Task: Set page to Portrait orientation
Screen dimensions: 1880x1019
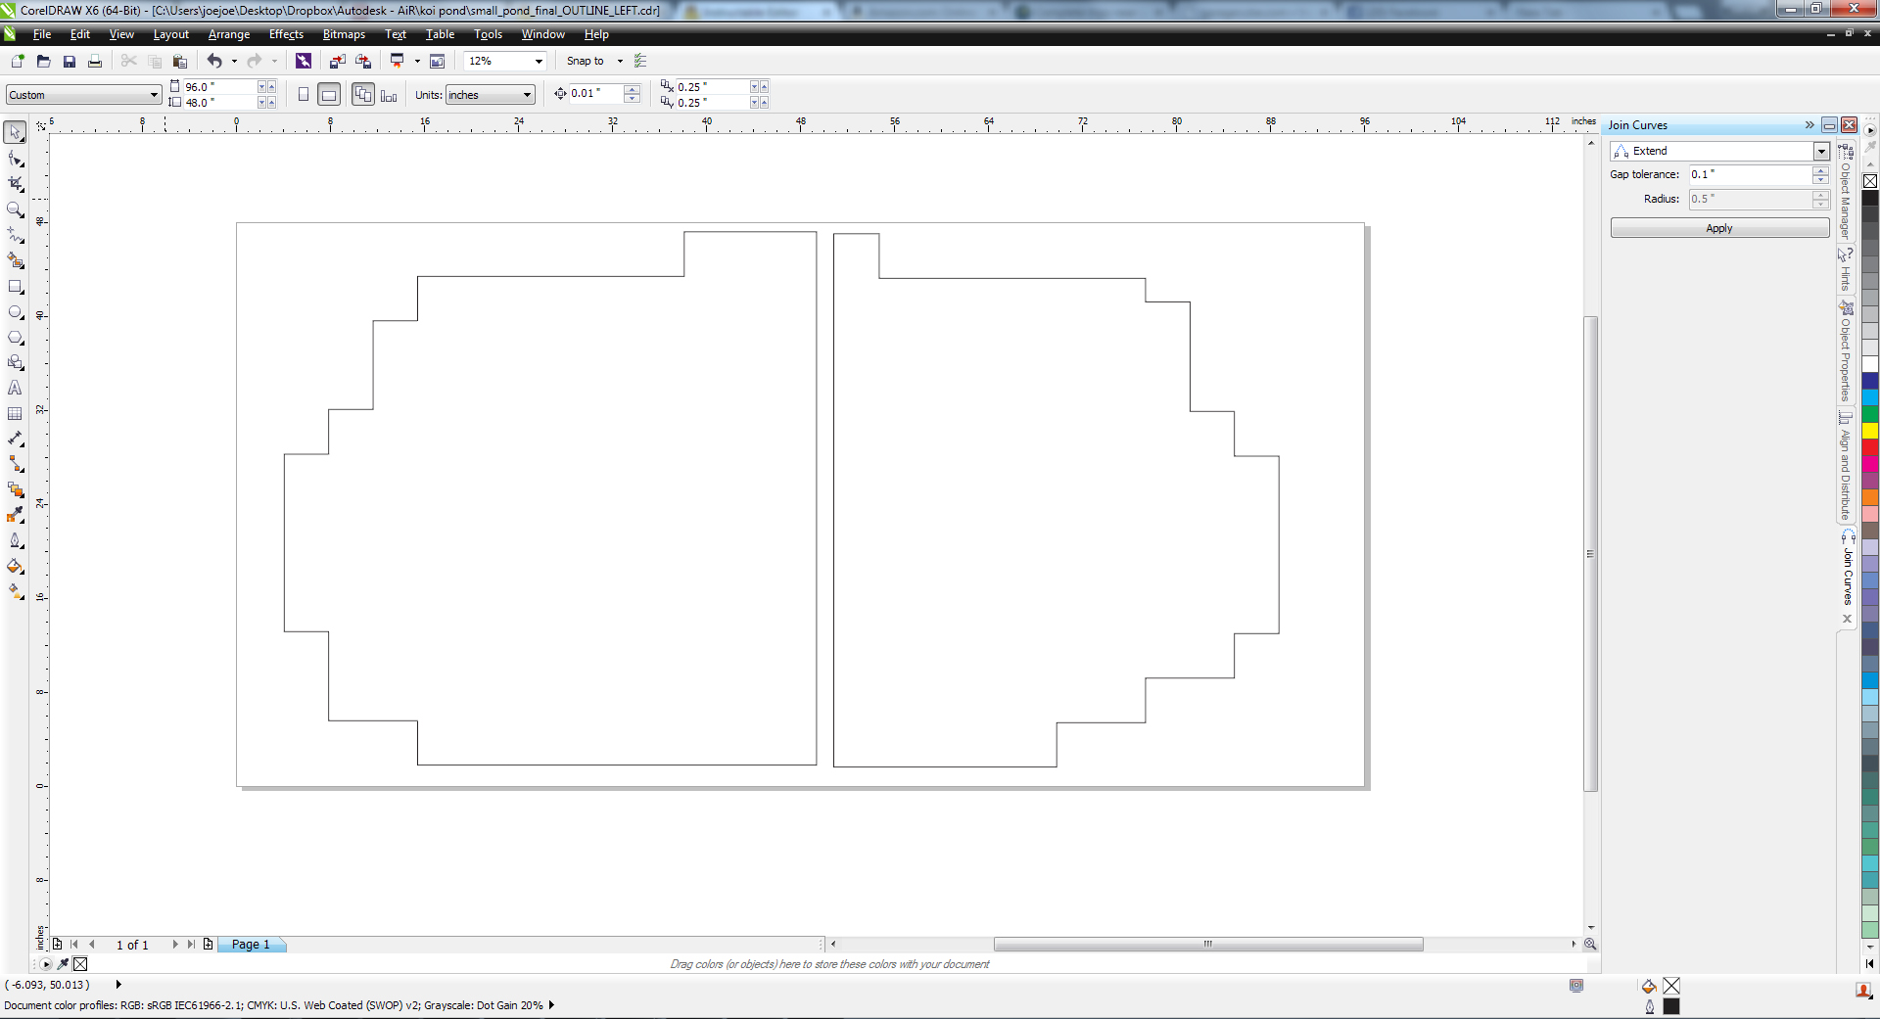Action: 304,95
